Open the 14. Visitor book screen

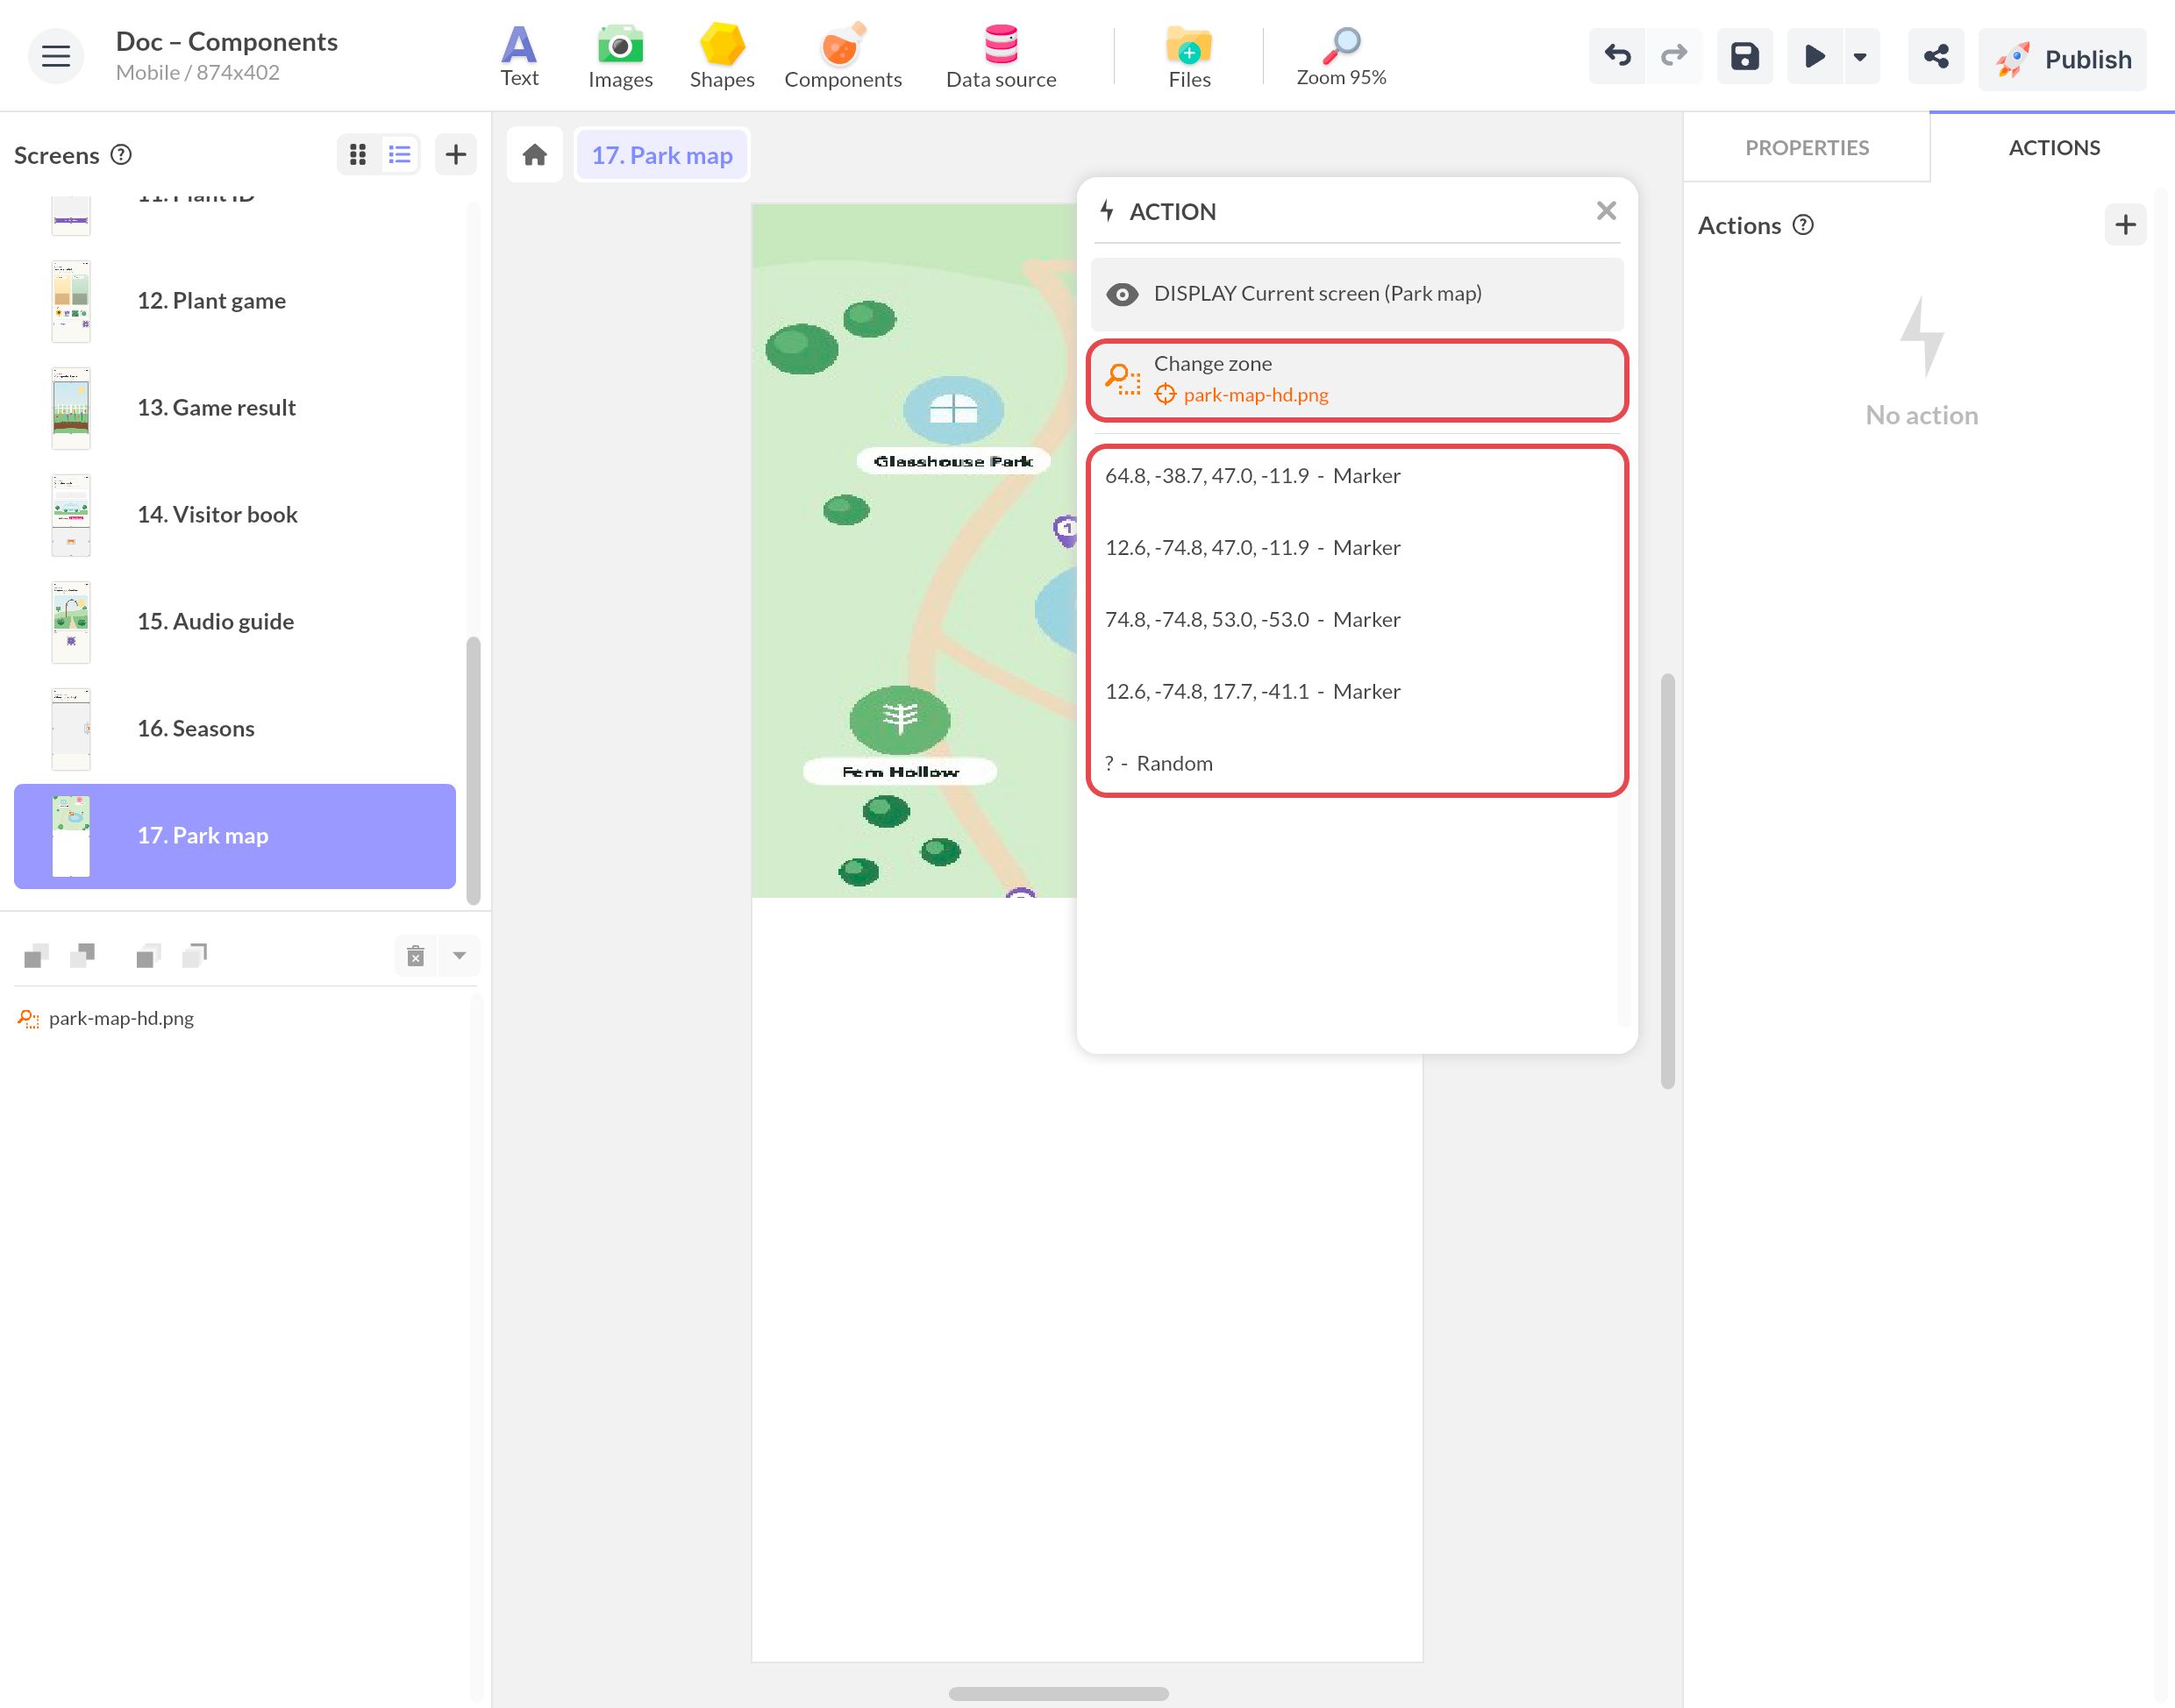(235, 515)
